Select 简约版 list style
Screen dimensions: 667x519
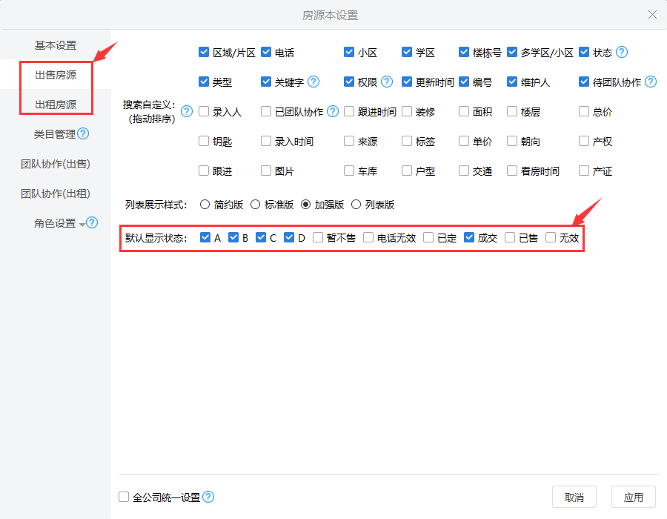coord(205,205)
